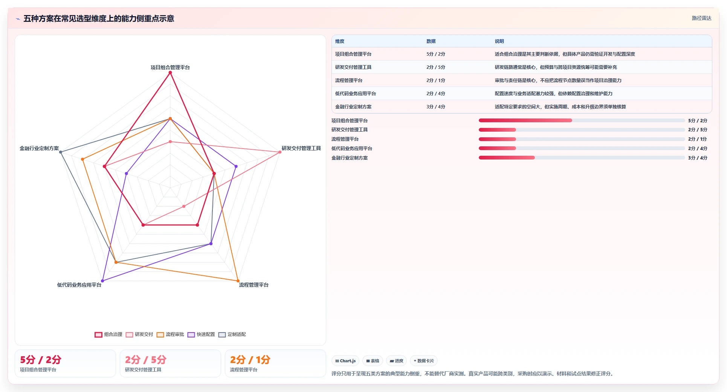Toggle the 组合治理 legend series

click(x=108, y=334)
